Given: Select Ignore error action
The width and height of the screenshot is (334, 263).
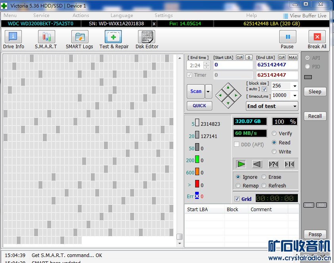Looking at the screenshot, I should [x=238, y=177].
